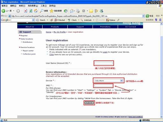This screenshot has height=122, width=163.
Task: Click scrollbar down arrow
Action: (x=161, y=117)
